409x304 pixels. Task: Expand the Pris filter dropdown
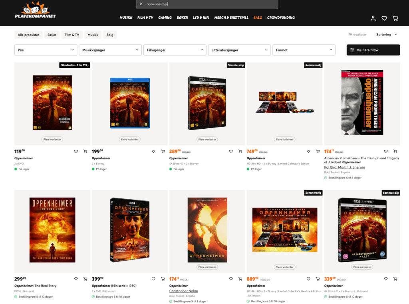tap(46, 50)
